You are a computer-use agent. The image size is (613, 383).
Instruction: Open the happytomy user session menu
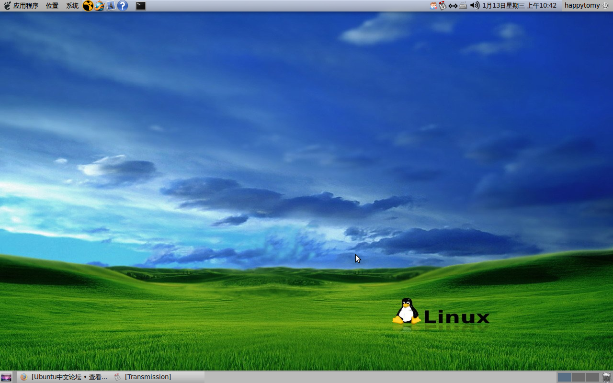(x=586, y=6)
